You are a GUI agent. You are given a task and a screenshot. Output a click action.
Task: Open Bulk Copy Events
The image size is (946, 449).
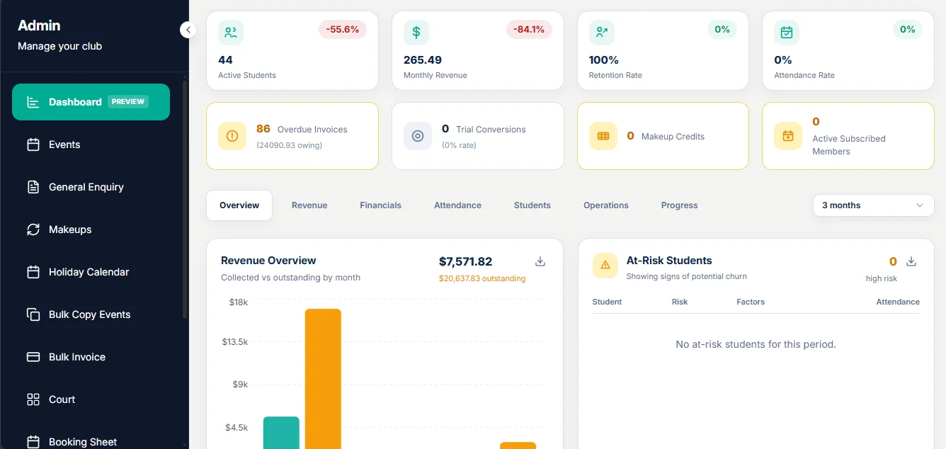(91, 314)
